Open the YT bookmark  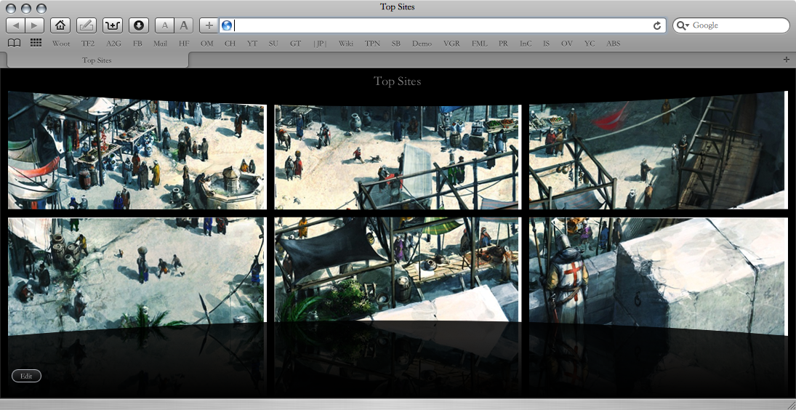(252, 44)
